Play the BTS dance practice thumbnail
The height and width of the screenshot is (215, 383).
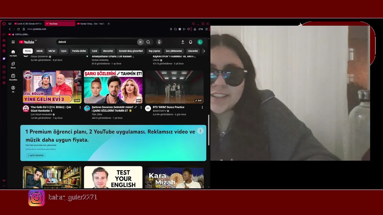tap(174, 87)
